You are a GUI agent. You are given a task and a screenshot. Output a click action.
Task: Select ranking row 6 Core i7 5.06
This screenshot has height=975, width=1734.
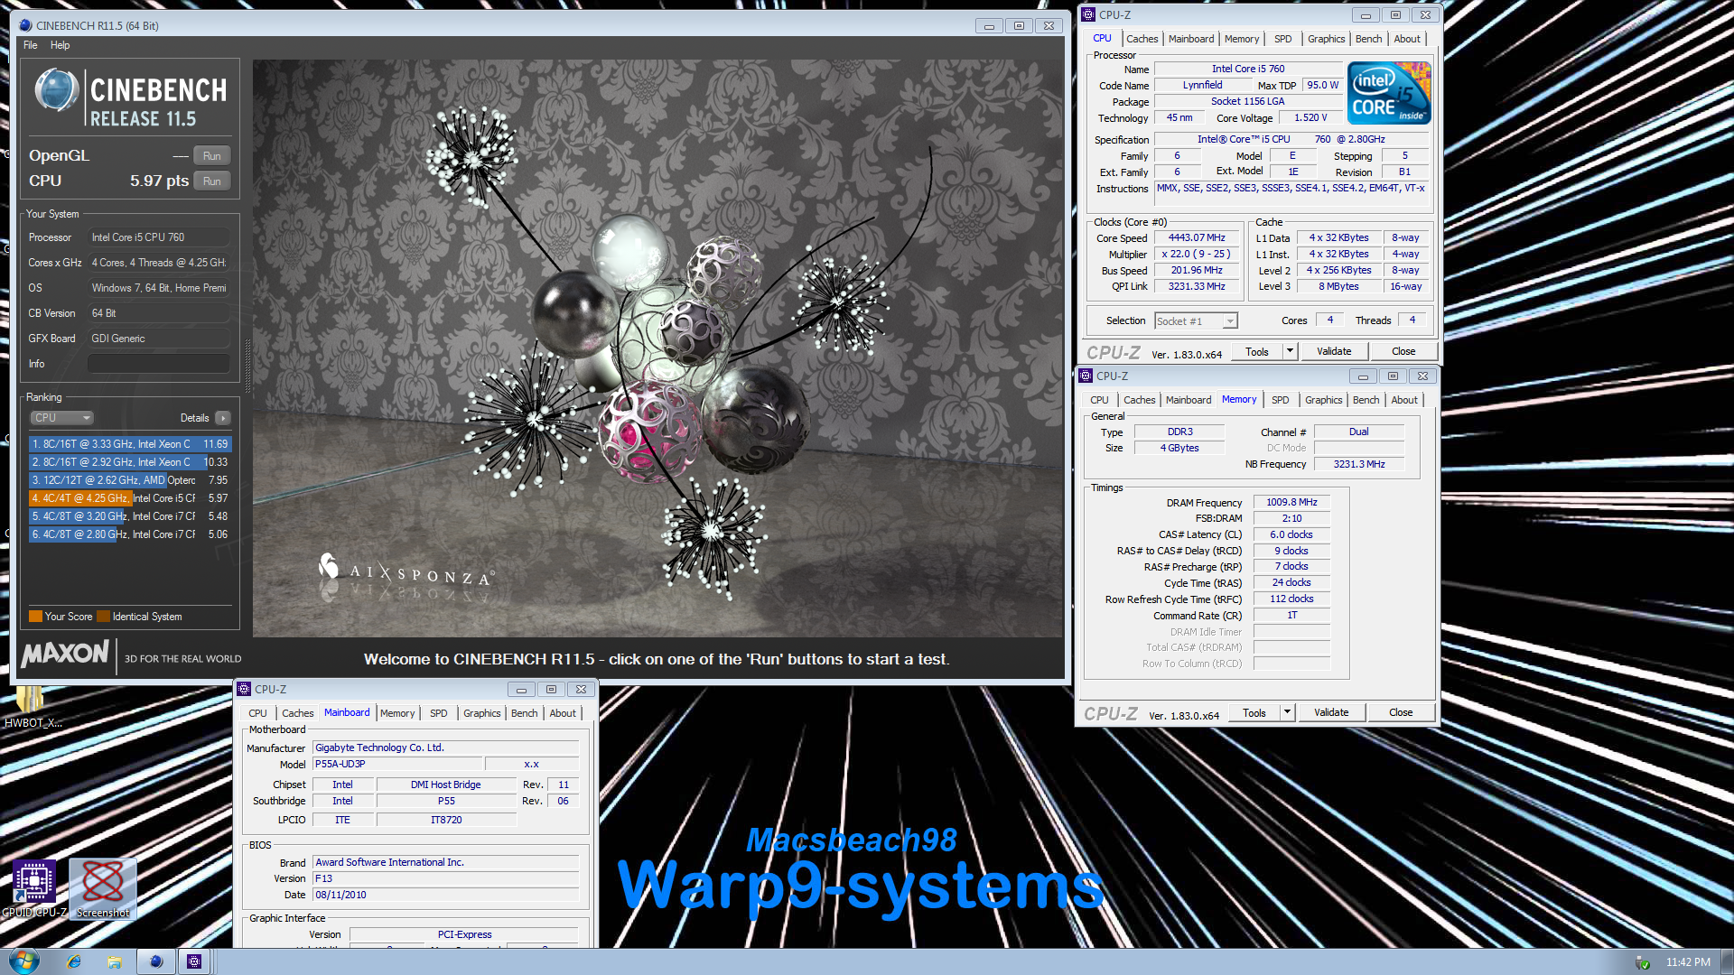130,534
